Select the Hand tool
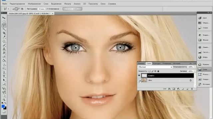The image size is (213, 119). 4,96
